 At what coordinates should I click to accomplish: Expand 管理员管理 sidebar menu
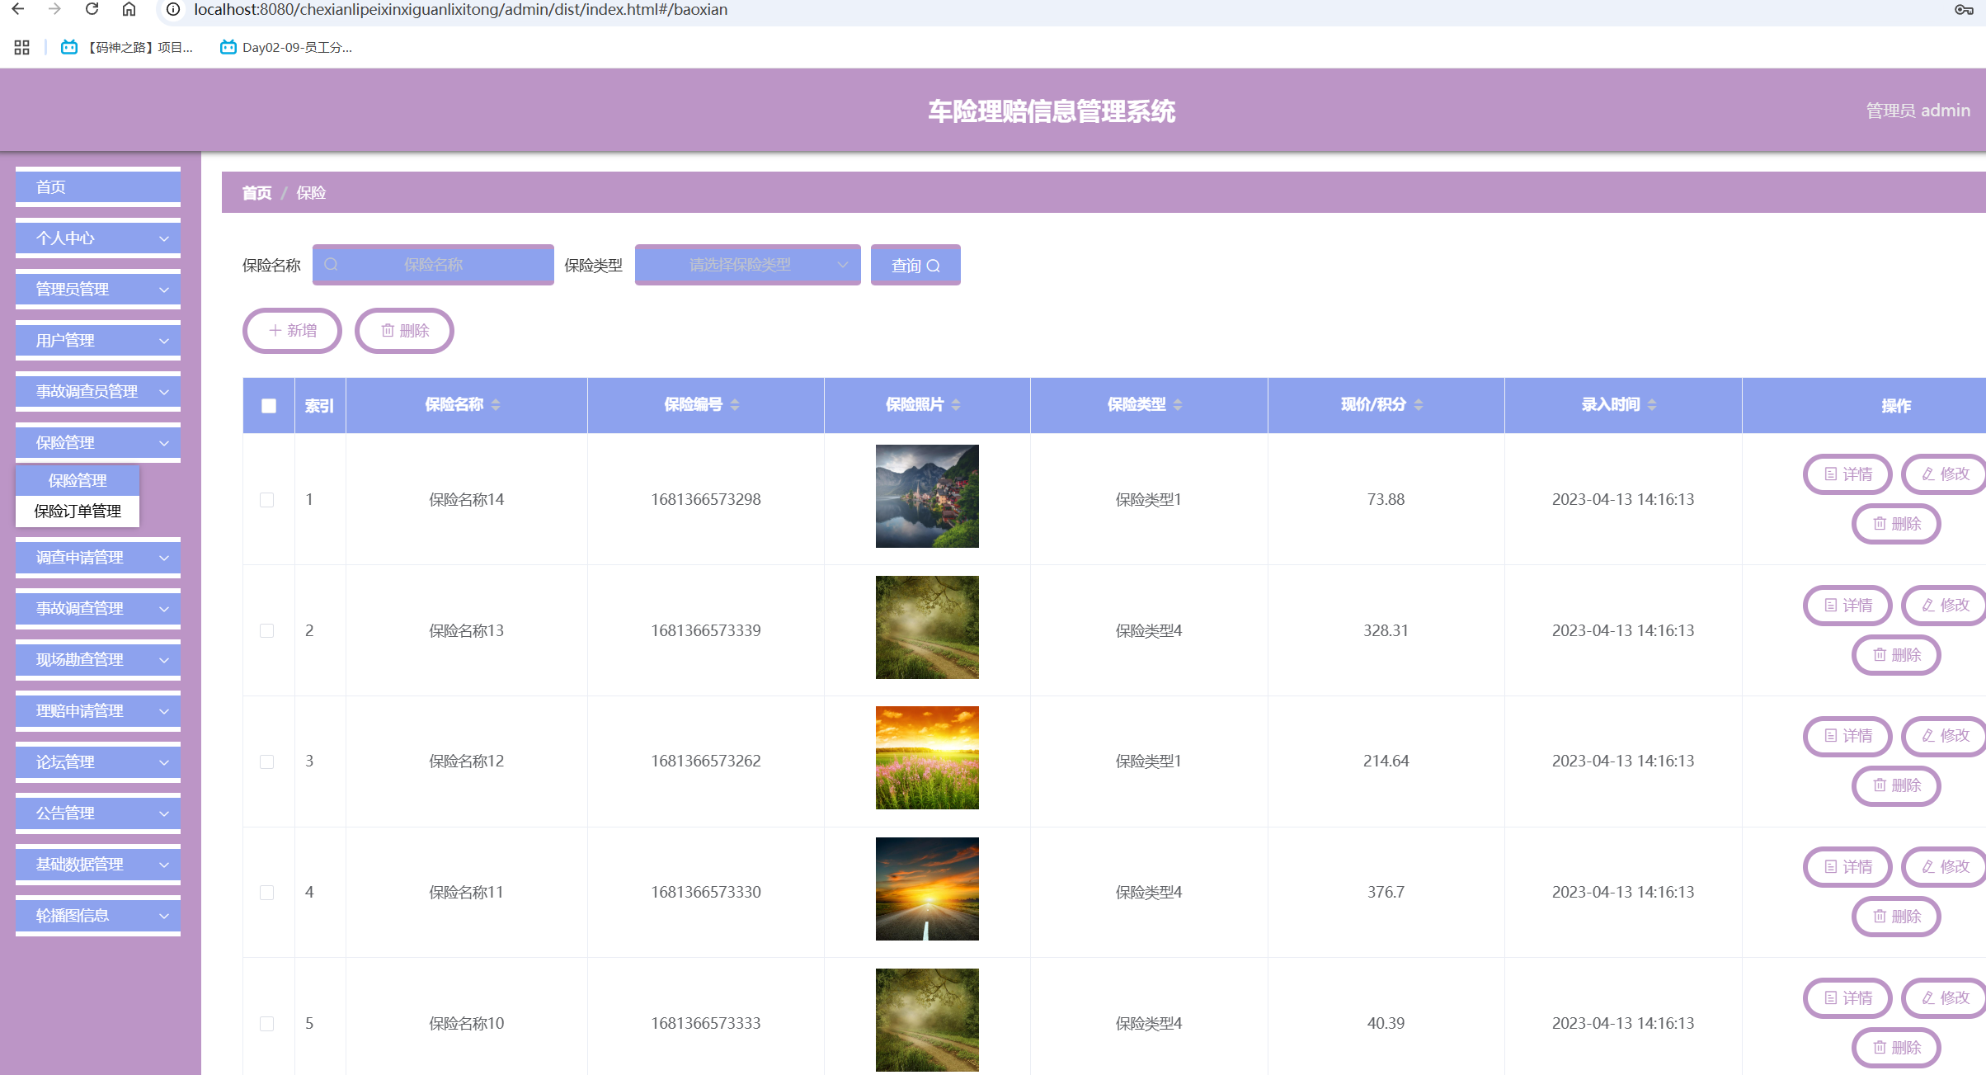pos(98,290)
